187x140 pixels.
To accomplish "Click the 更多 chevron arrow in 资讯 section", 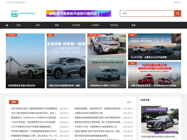I will pyautogui.click(x=132, y=102).
